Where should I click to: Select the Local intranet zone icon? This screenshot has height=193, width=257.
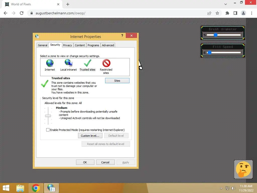(69, 63)
